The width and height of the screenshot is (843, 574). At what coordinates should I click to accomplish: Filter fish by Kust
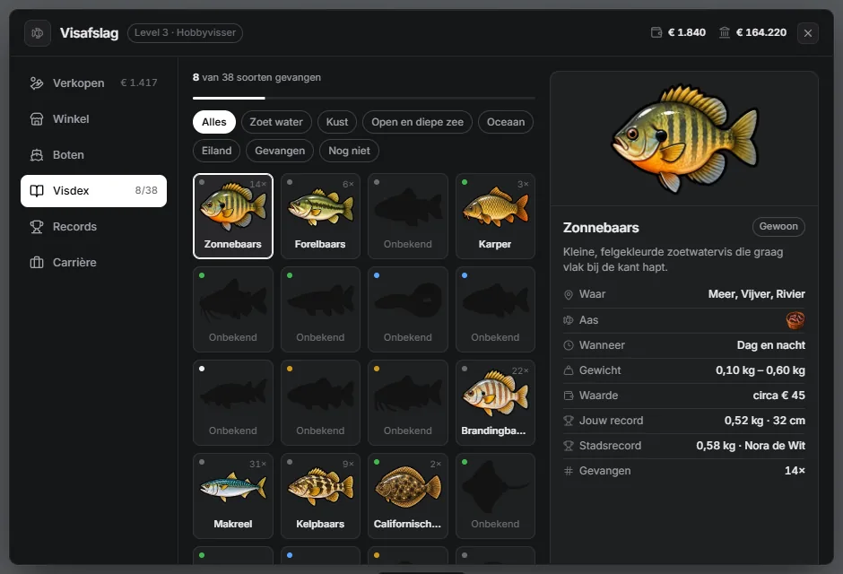point(337,122)
